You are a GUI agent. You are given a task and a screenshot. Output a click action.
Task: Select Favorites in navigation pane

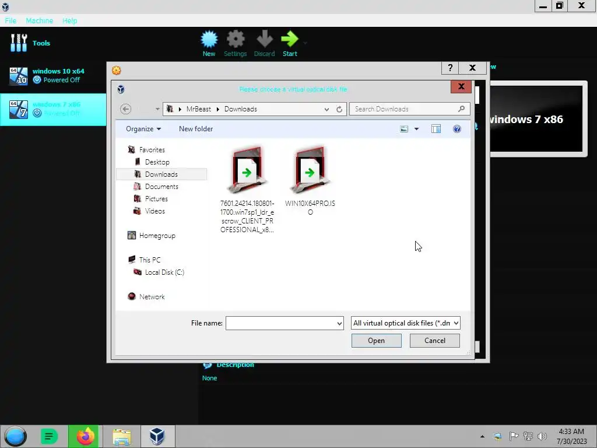[152, 150]
